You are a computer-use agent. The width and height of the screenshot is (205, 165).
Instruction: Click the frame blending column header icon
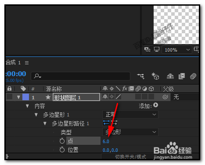coord(131,88)
